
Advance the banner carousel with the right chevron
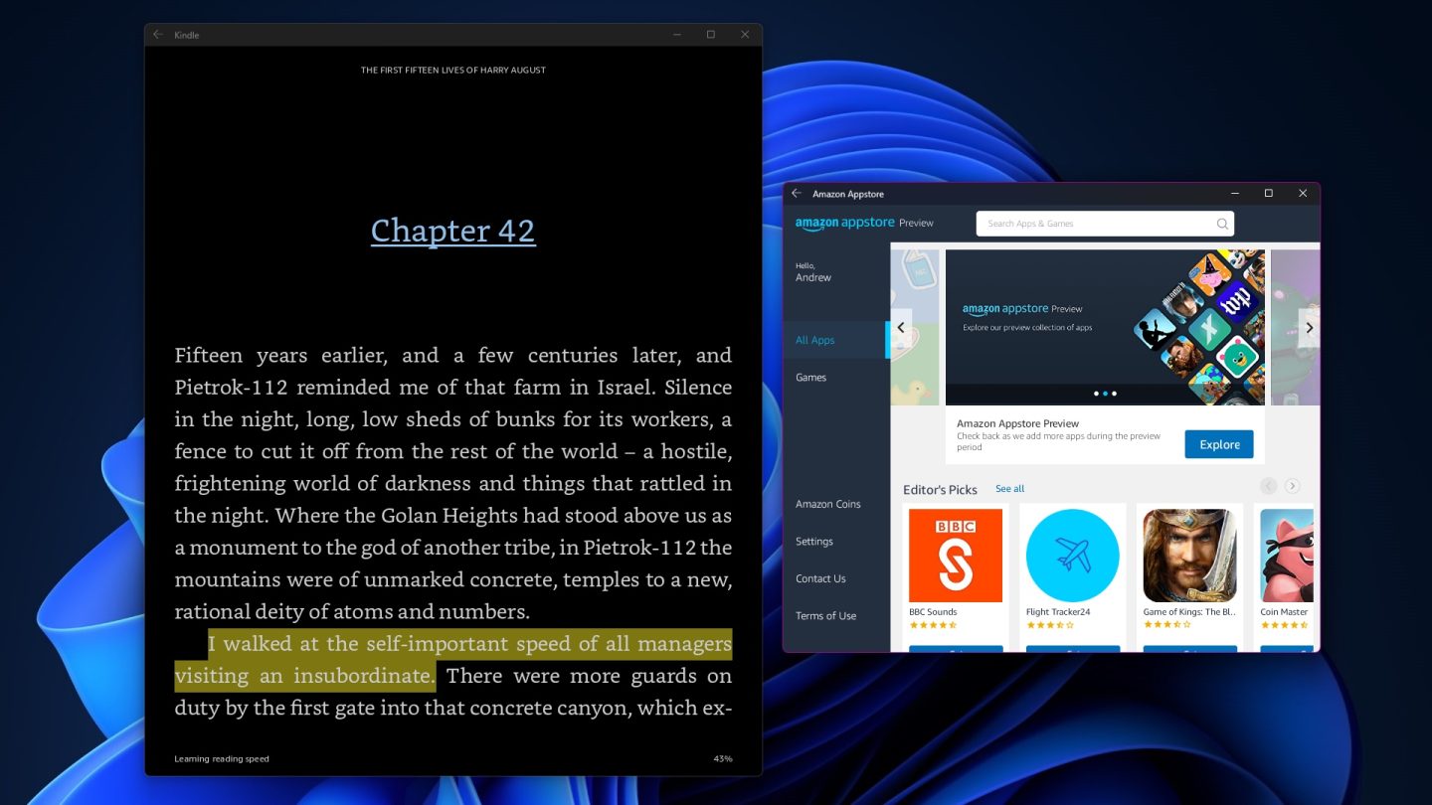point(1310,327)
